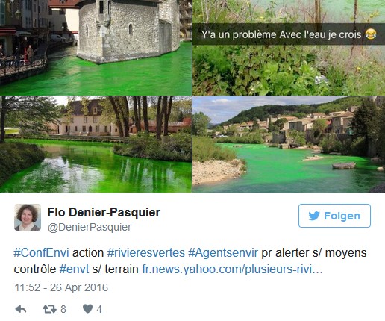Open the 11:52 - 26 Apr 2016 timestamp
Image resolution: width=385 pixels, height=321 pixels.
(x=61, y=287)
